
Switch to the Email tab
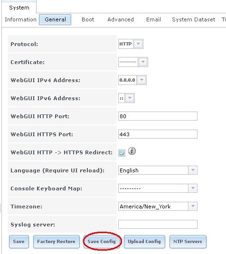coord(153,19)
